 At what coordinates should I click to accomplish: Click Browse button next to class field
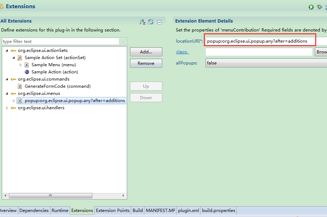[321, 52]
